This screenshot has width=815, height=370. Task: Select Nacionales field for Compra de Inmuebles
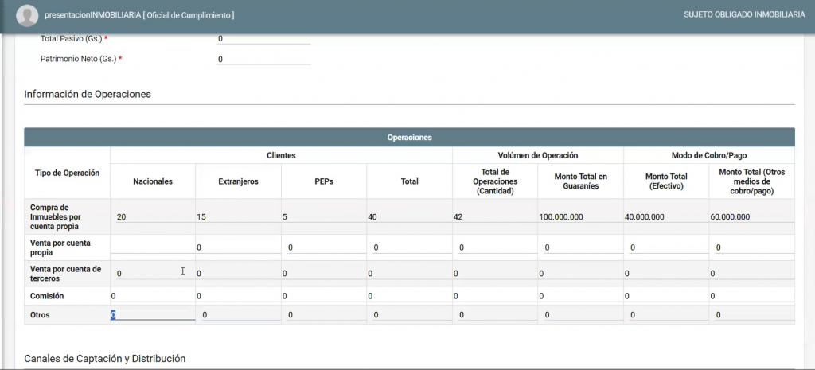pos(153,217)
